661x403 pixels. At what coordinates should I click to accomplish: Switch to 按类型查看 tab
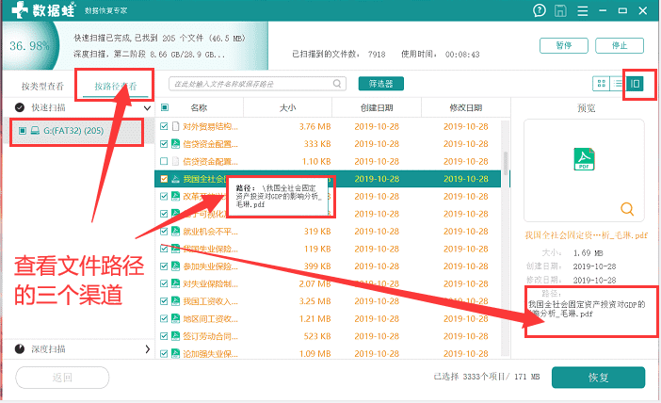42,87
